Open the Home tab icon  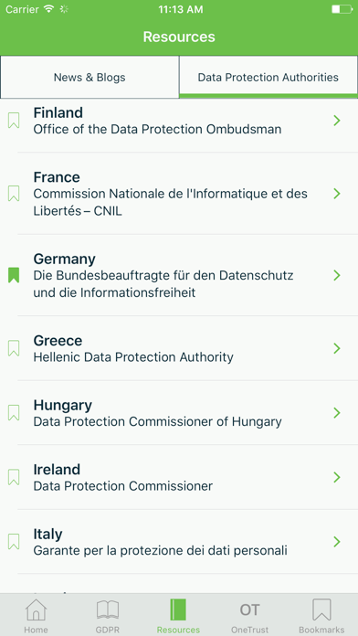pyautogui.click(x=36, y=609)
